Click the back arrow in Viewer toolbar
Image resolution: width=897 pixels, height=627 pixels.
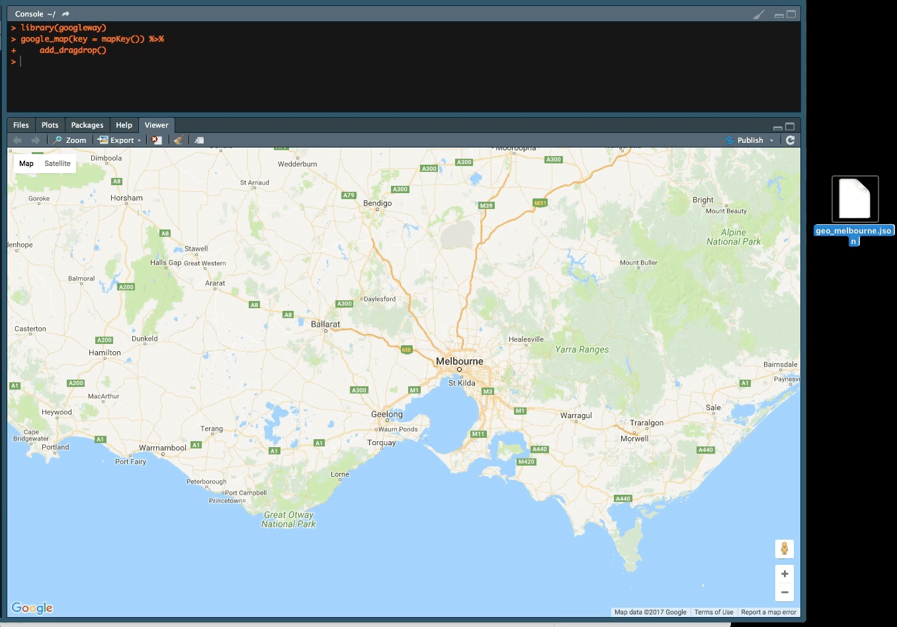18,140
